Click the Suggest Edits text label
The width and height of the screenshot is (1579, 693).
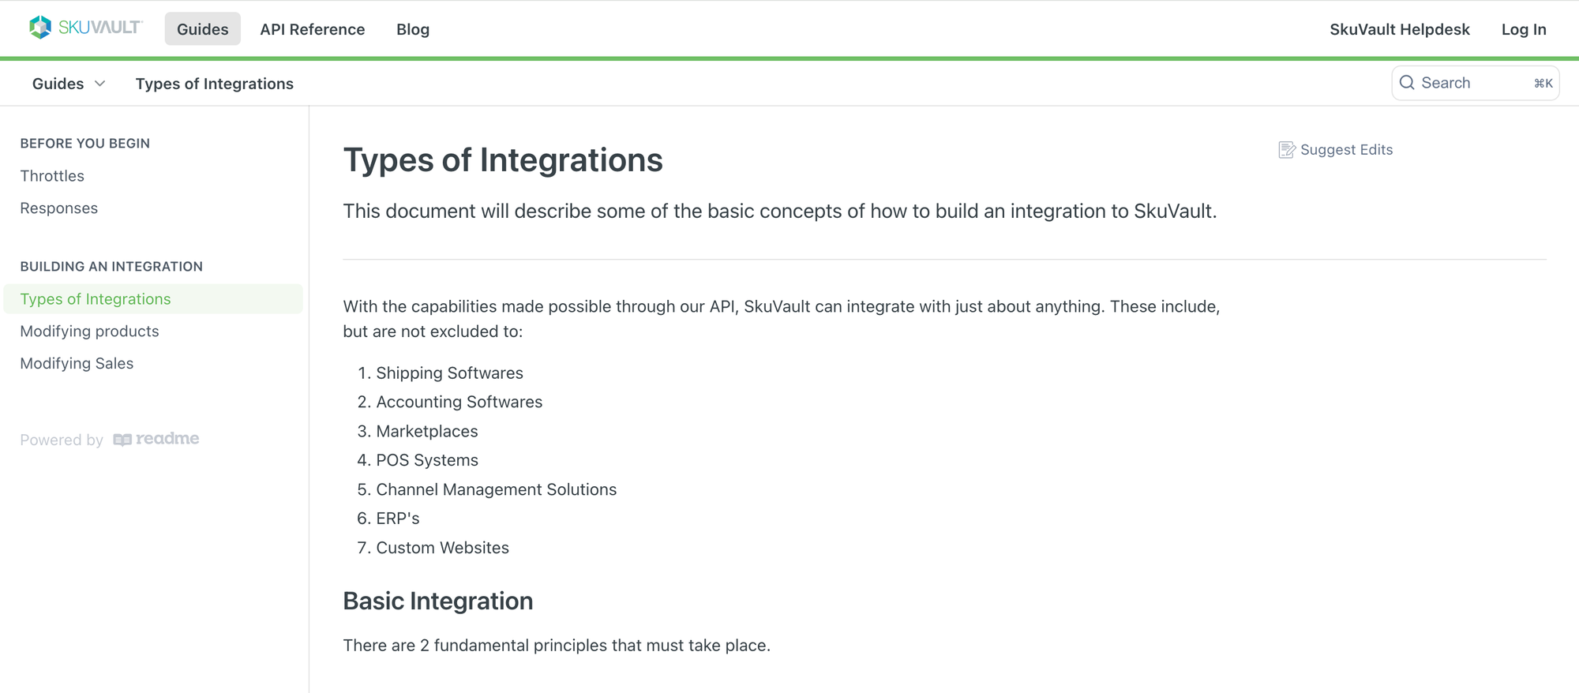click(1346, 149)
